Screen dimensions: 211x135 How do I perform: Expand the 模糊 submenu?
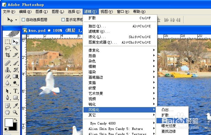click(120, 66)
